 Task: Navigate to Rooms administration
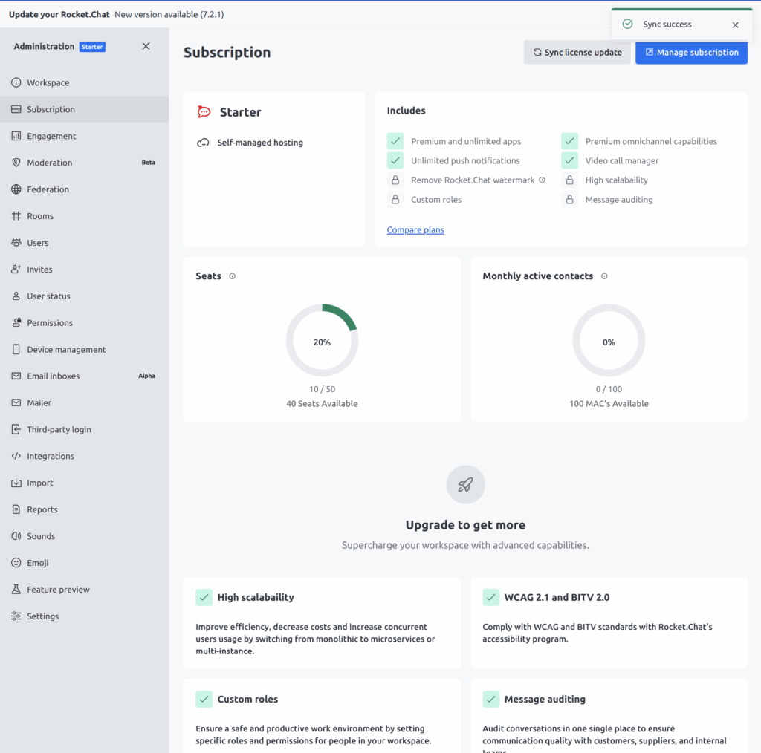(85, 216)
